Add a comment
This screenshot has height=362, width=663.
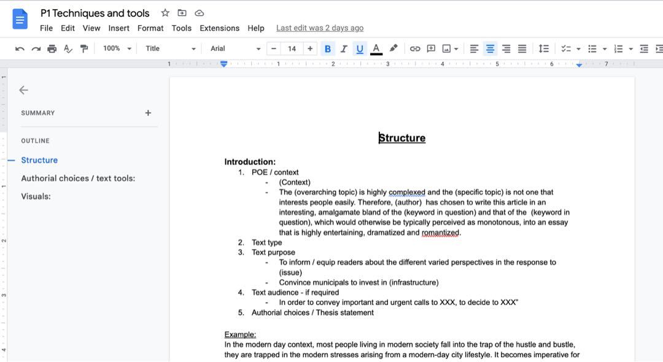[431, 48]
